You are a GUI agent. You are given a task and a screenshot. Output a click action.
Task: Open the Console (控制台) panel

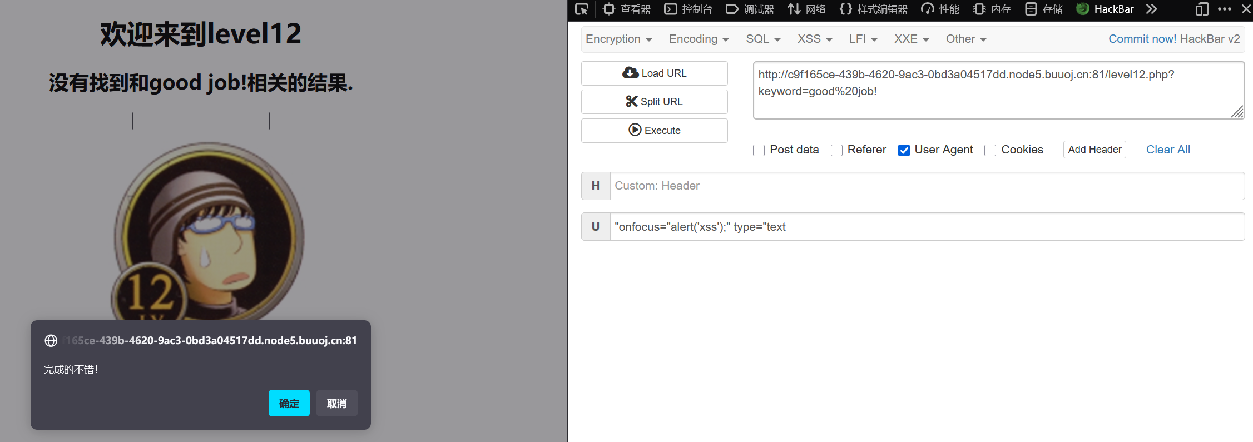point(689,9)
